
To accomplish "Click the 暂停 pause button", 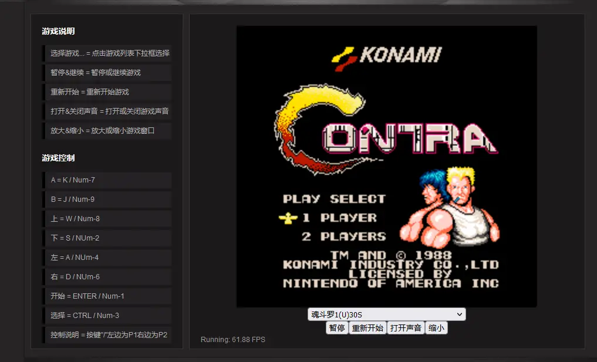I will pos(337,328).
